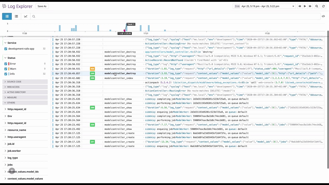The height and width of the screenshot is (185, 329).
Task: Expand the WEB ACCESS facet group
Action: [x=25, y=87]
